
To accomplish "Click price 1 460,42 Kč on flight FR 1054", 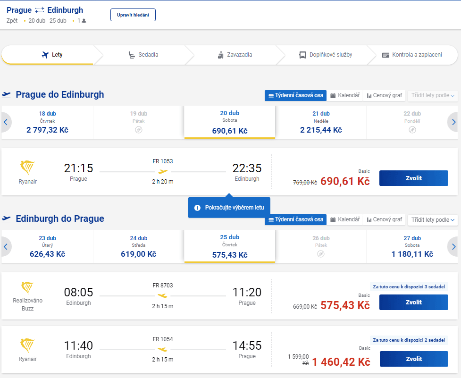I will [341, 362].
